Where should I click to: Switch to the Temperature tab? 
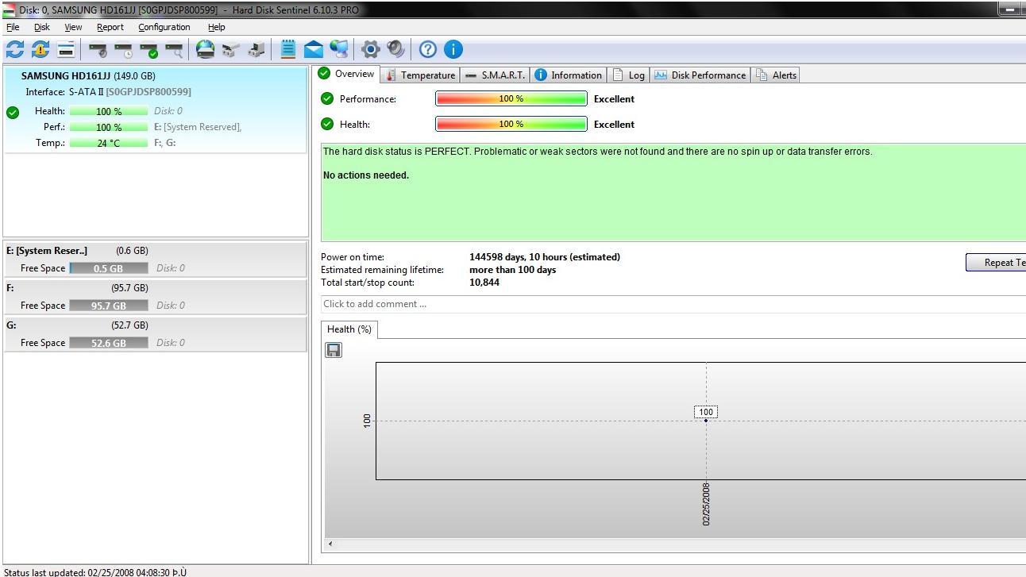tap(421, 75)
